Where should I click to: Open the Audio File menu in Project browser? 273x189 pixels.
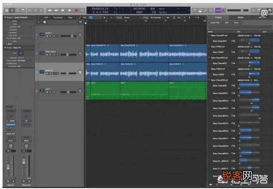[x=216, y=23]
